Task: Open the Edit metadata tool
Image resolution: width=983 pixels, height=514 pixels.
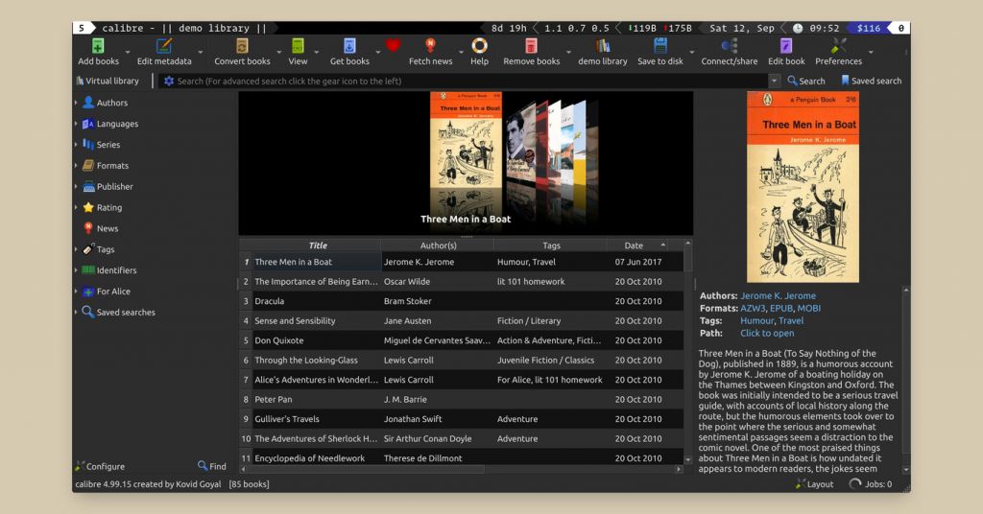Action: point(163,47)
